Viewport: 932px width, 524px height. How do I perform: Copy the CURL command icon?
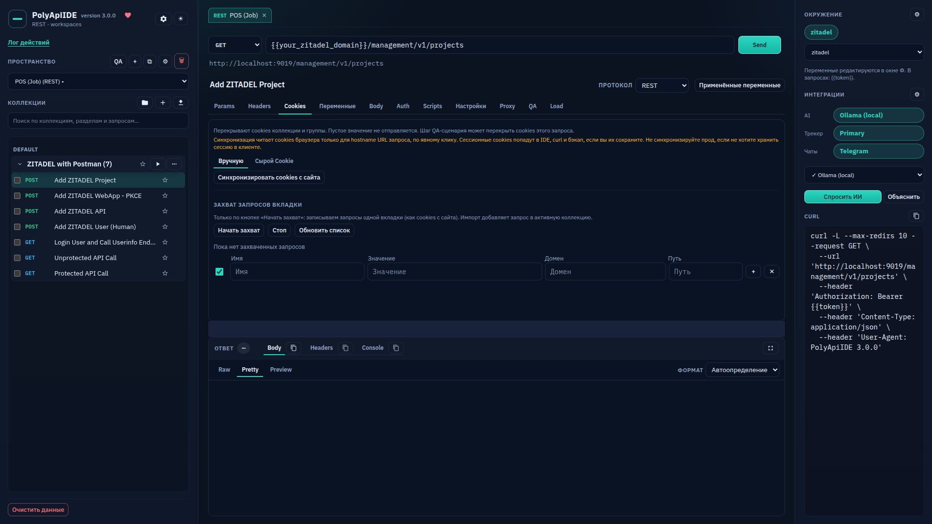pos(916,216)
